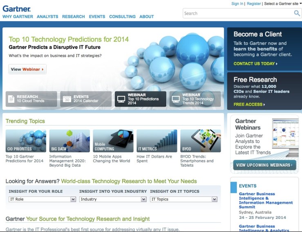Focus the Search input field
The width and height of the screenshot is (302, 232).
238,13
